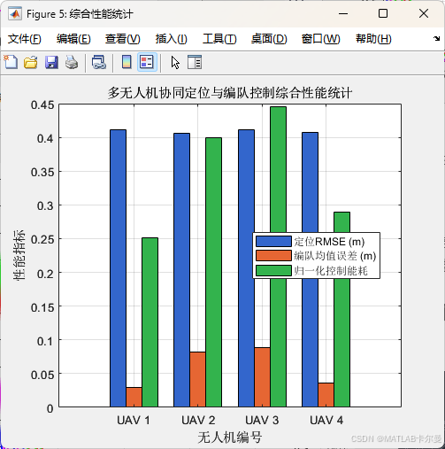
Task: Select the legend text 定位RMSE (m)
Action: point(329,242)
